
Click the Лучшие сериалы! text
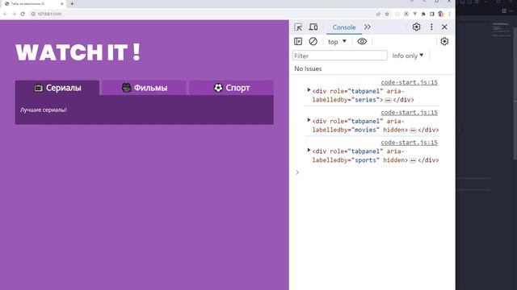pos(44,110)
